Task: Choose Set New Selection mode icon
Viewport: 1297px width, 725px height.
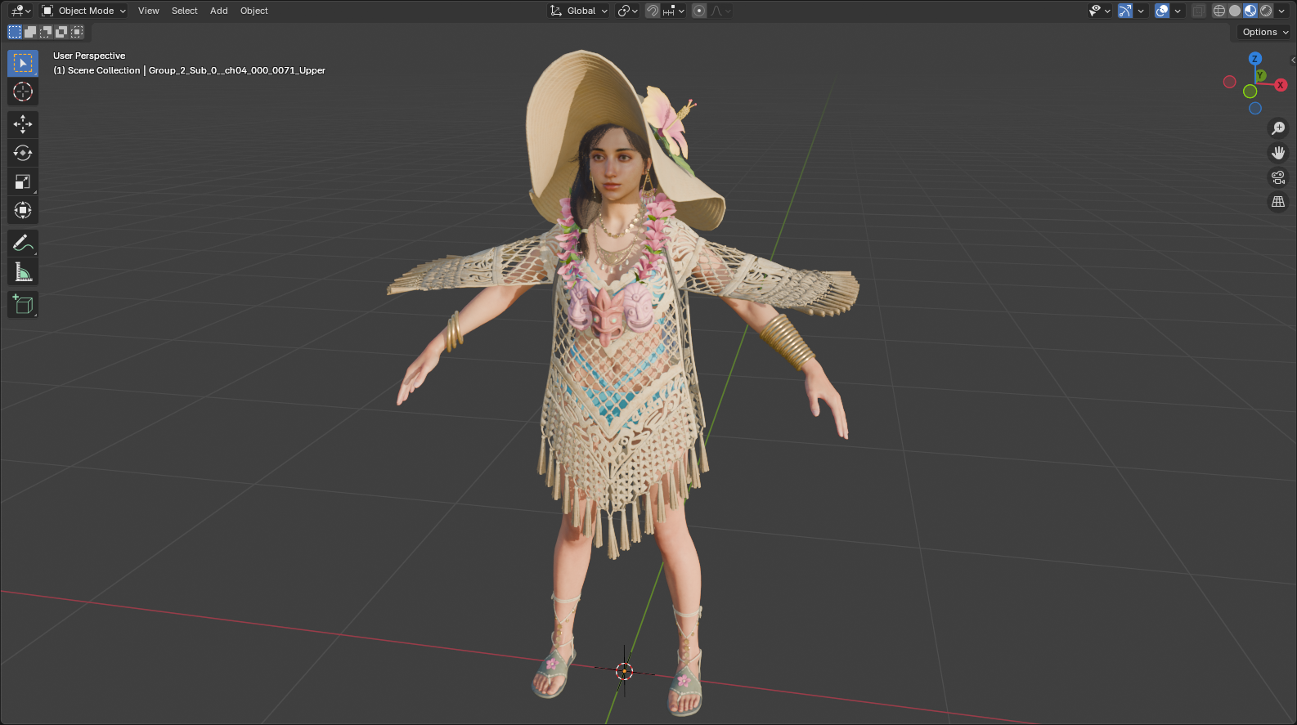Action: pyautogui.click(x=15, y=32)
